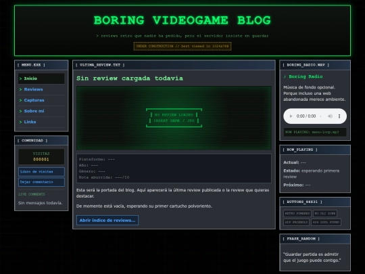Image resolution: width=365 pixels, height=274 pixels.
Task: Play the Boring Radio audio track
Action: (x=291, y=116)
